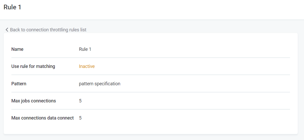Click the "pattern specification" value text
The image size is (304, 140).
point(99,84)
